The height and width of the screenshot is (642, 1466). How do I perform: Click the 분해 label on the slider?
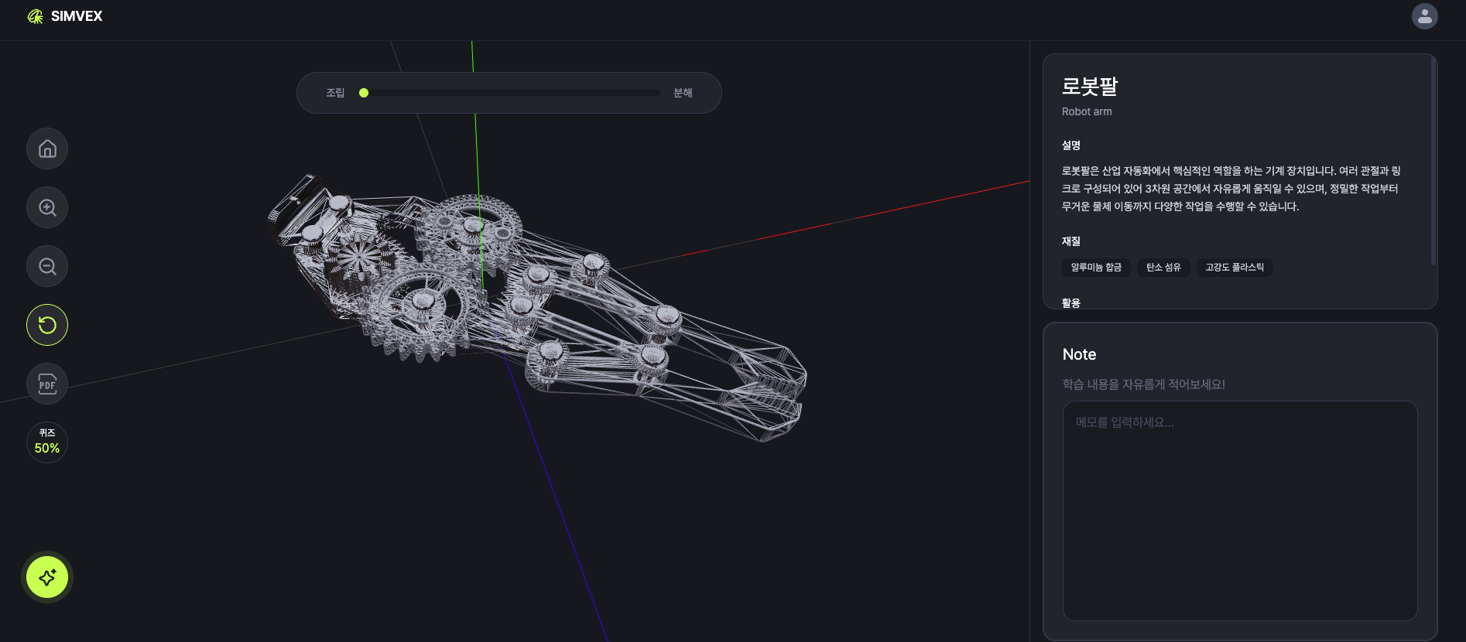683,93
